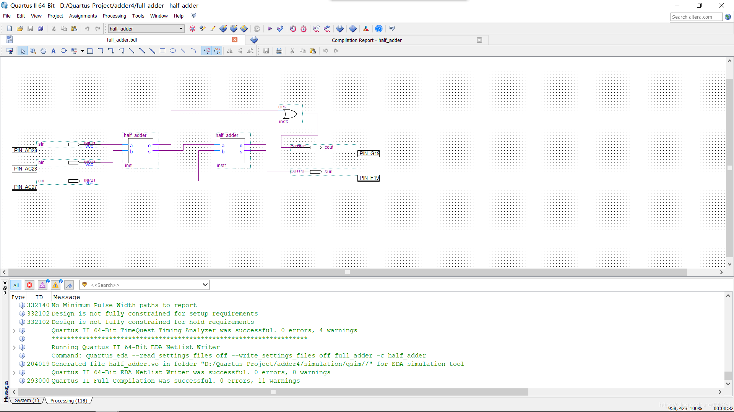Open the half_adder project dropdown

pos(146,29)
